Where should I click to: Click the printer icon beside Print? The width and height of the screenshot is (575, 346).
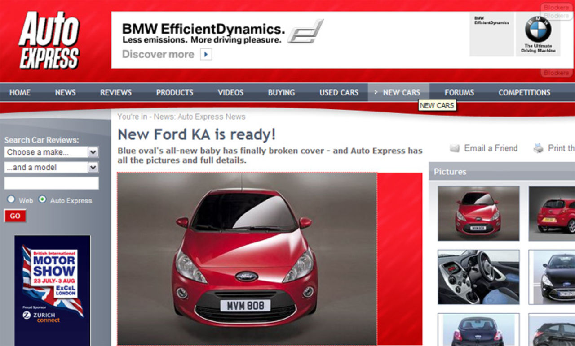coord(538,148)
